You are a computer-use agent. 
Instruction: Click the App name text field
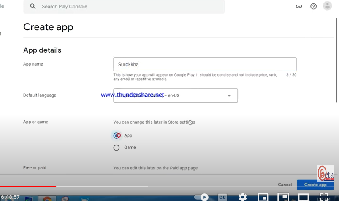tap(204, 65)
